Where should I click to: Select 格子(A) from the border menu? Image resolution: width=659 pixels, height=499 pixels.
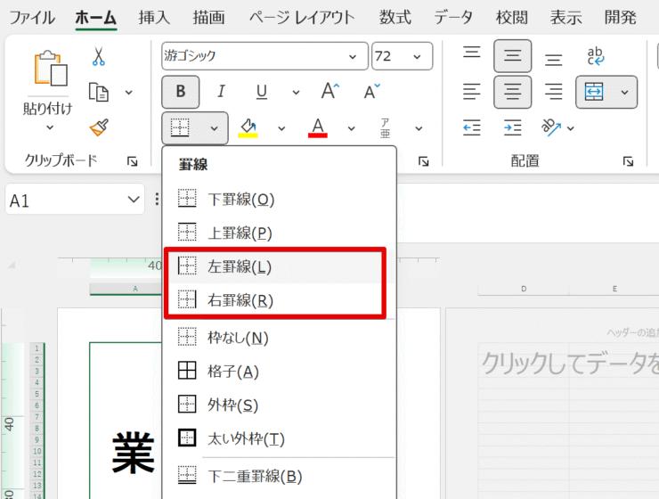279,372
